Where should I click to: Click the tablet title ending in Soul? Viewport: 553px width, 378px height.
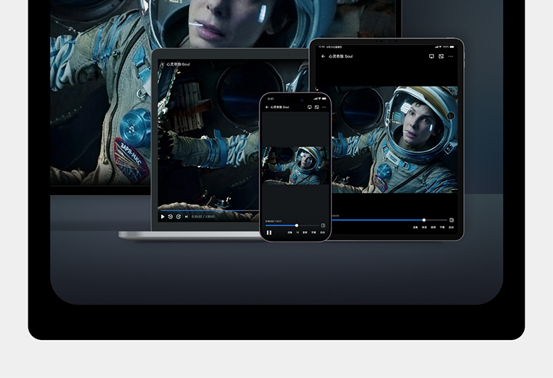341,57
